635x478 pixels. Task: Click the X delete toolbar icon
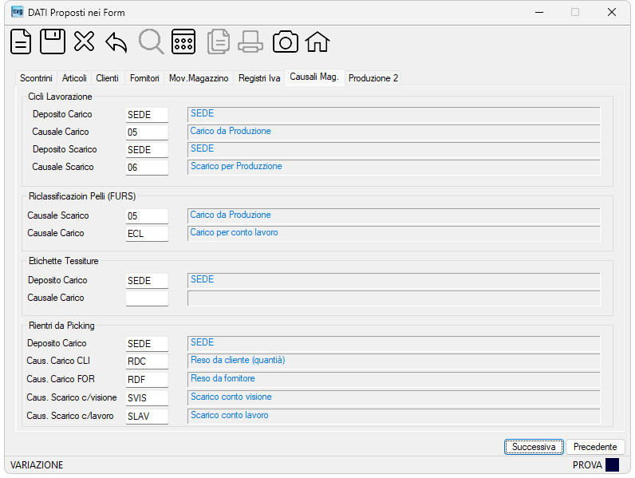point(85,41)
